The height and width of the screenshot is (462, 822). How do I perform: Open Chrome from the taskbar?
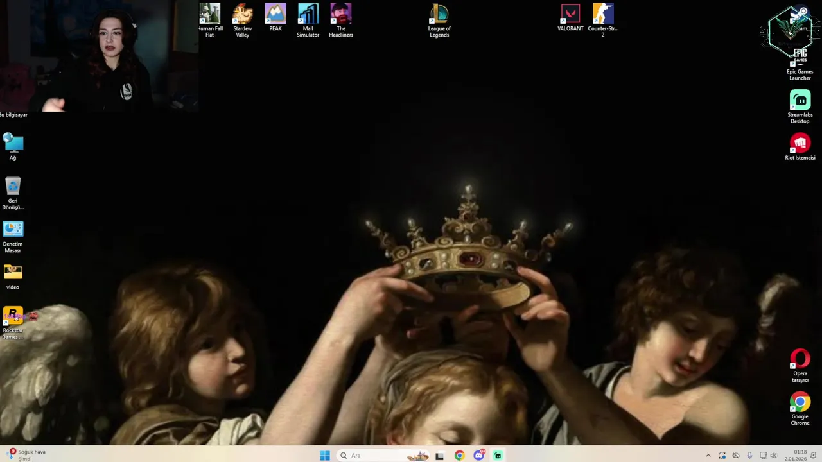click(459, 456)
